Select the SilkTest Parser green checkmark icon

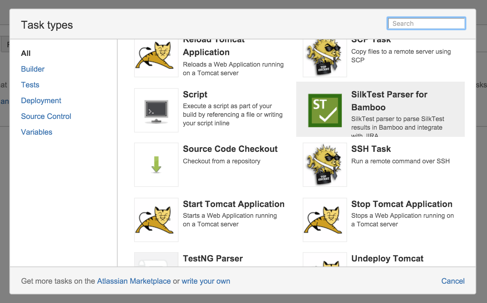325,110
